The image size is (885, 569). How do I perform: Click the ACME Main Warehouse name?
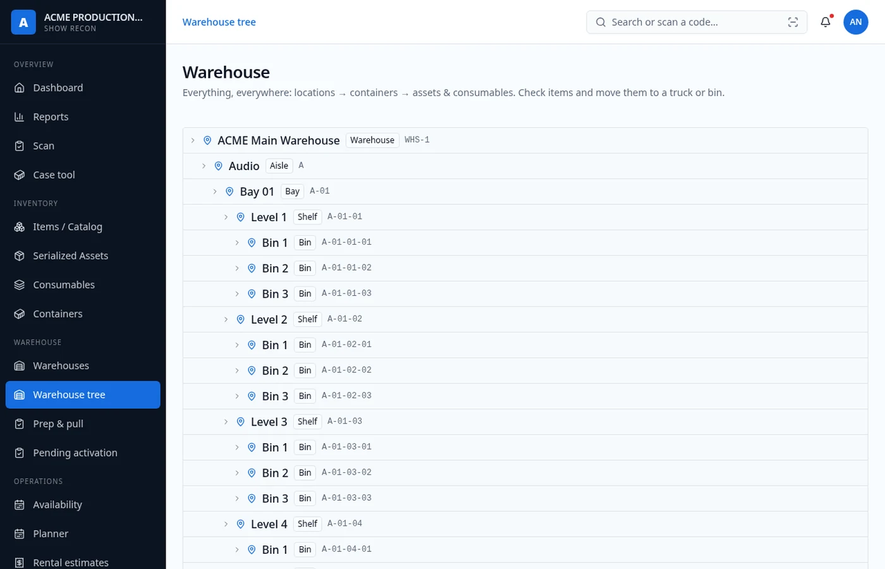point(279,140)
